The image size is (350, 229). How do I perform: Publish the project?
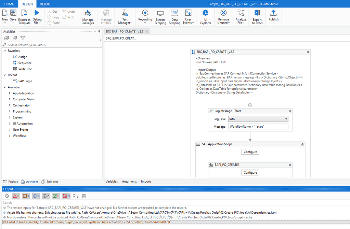pos(273,16)
